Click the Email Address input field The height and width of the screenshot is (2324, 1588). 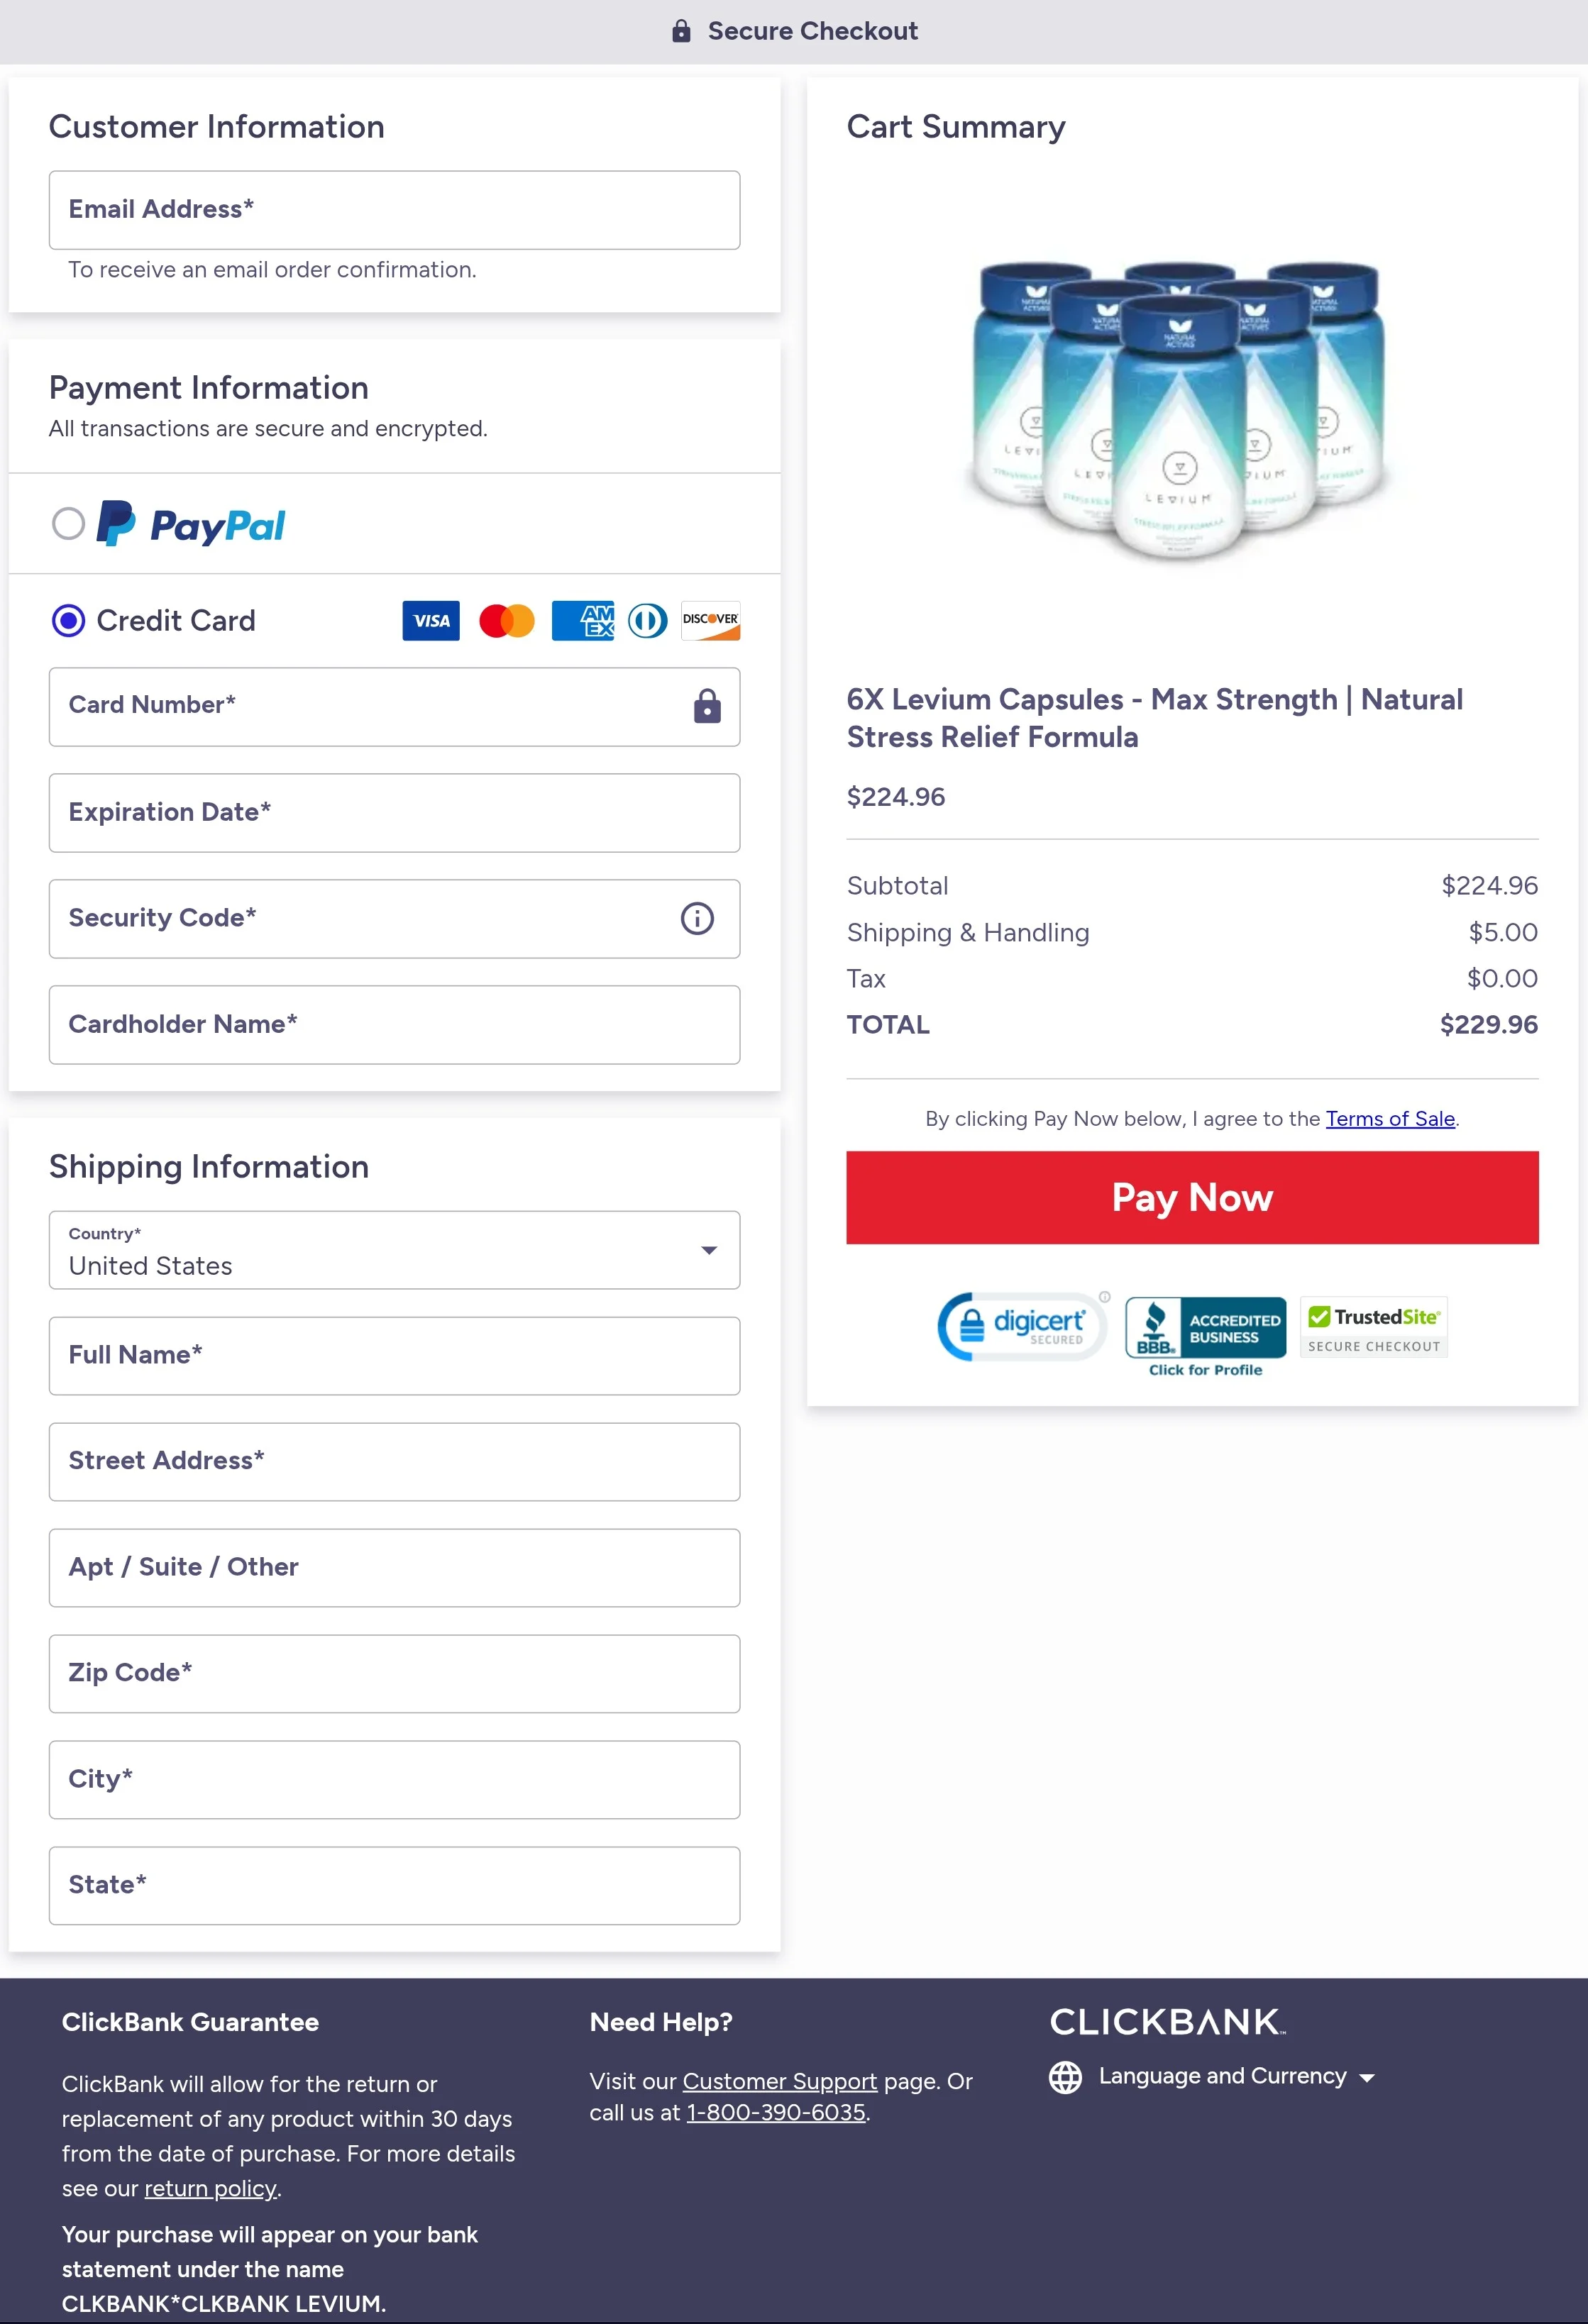(394, 210)
